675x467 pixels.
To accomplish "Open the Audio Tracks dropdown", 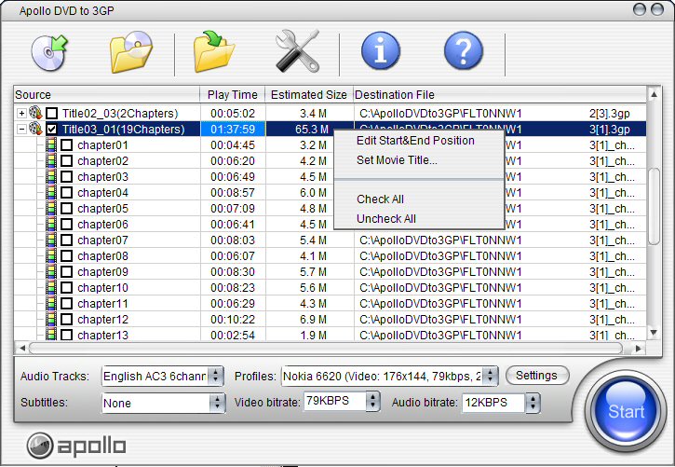I will [216, 376].
